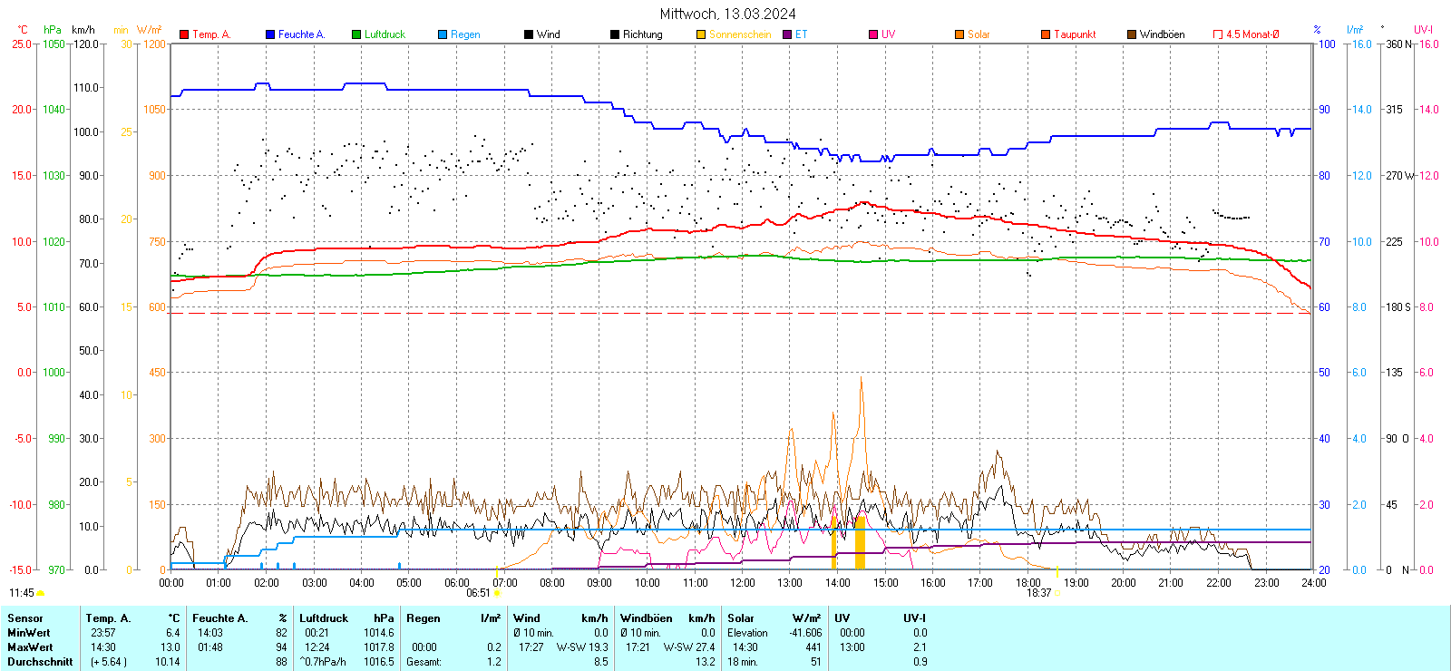Click the brown Windböen legend square
The width and height of the screenshot is (1451, 671).
(x=1132, y=34)
